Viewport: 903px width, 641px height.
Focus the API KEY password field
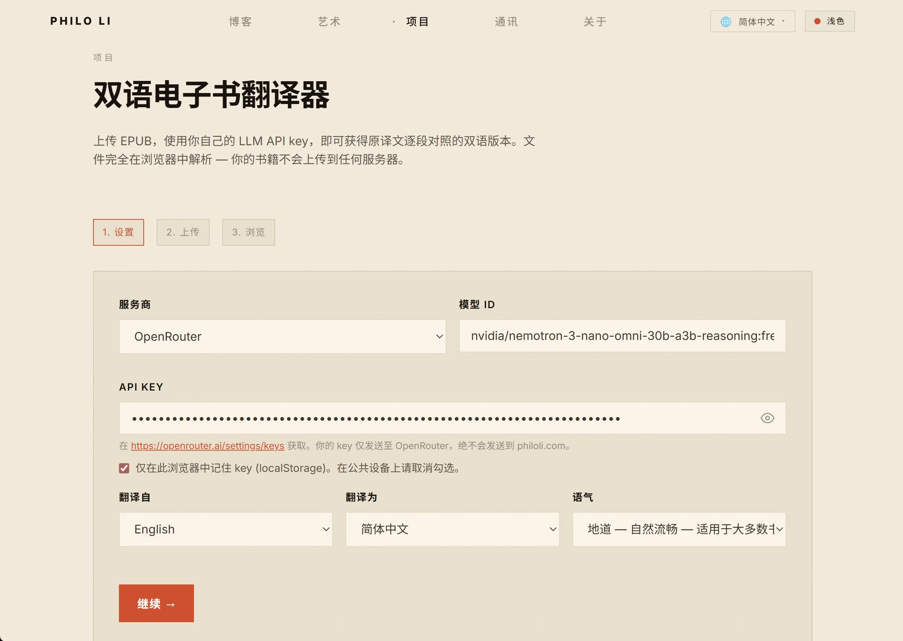pos(452,418)
